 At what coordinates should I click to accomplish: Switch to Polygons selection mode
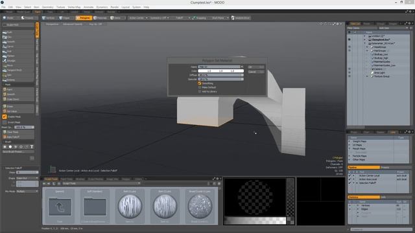tap(84, 18)
